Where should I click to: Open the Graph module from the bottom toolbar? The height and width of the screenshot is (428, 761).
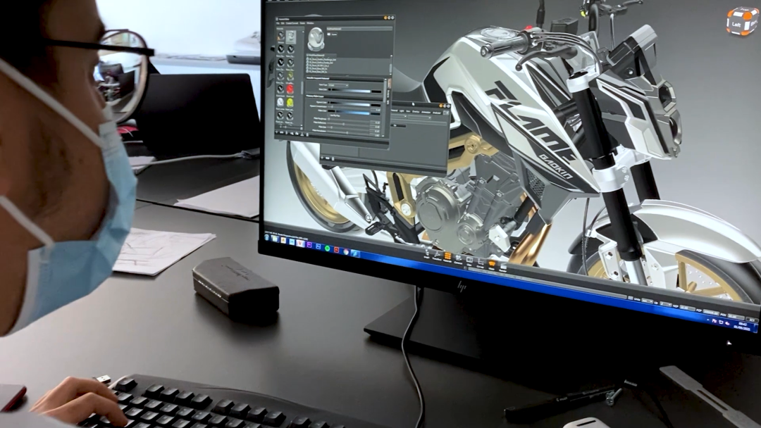pyautogui.click(x=426, y=253)
